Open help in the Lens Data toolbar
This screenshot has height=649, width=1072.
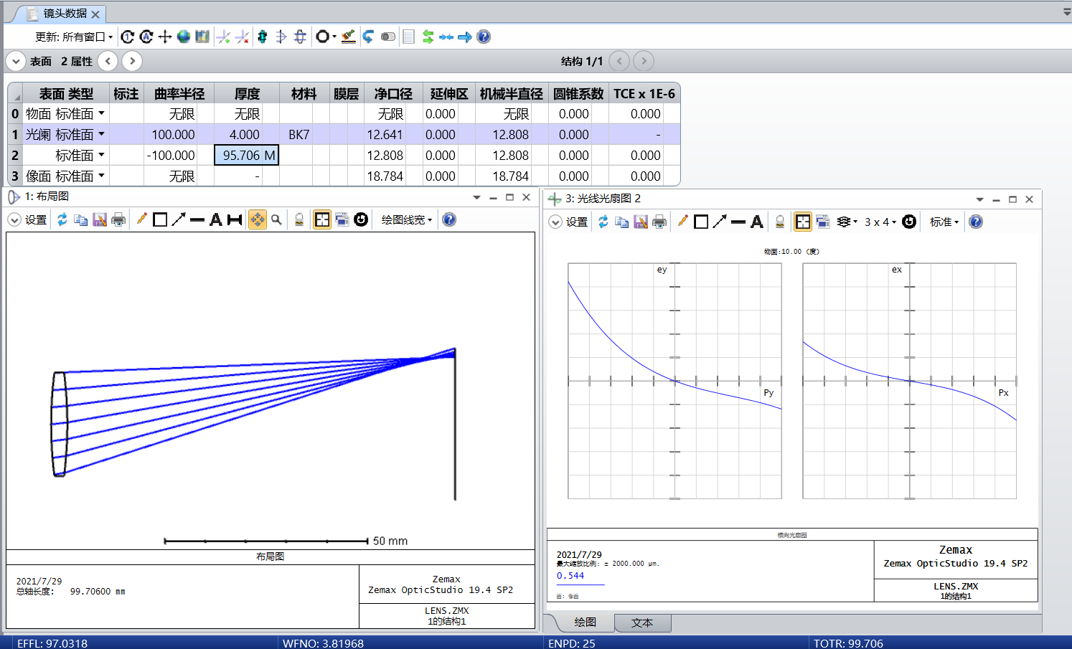(484, 37)
